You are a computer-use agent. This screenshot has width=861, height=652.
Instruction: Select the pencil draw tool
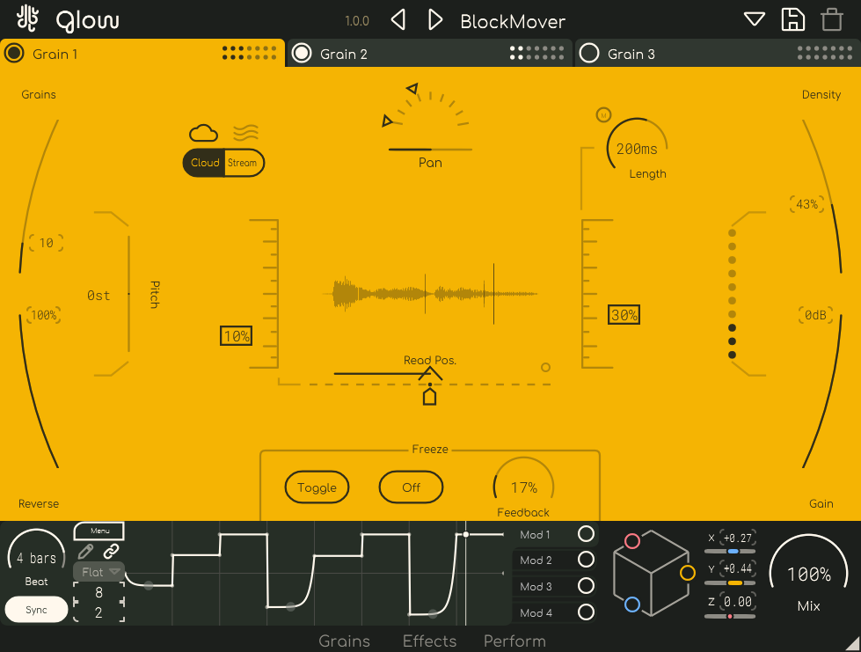pyautogui.click(x=85, y=551)
